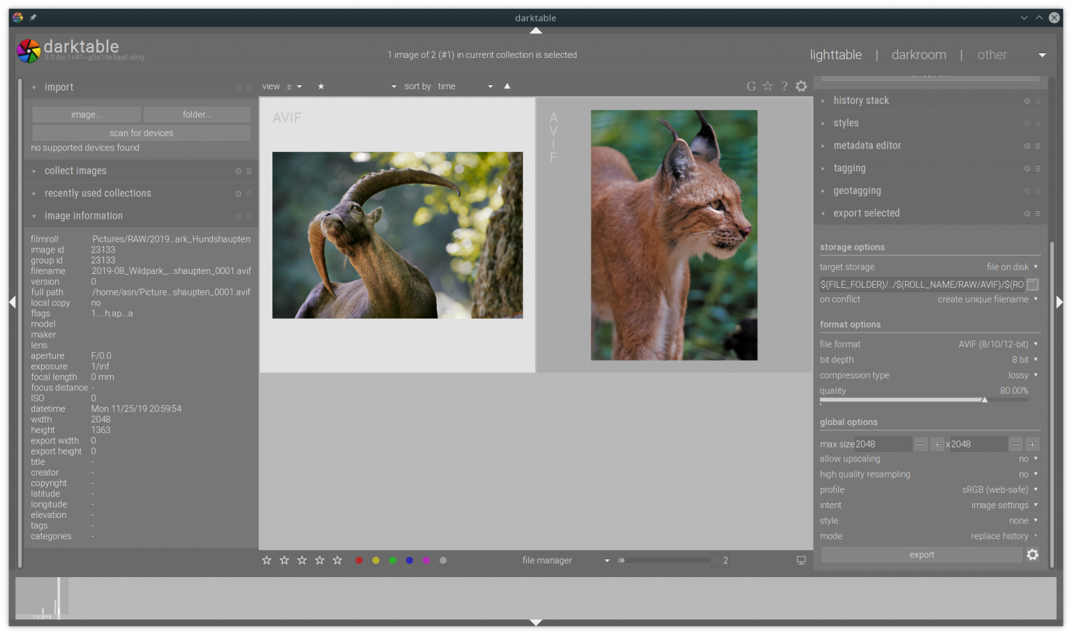Open the export settings gear beside the export button

click(x=1032, y=554)
